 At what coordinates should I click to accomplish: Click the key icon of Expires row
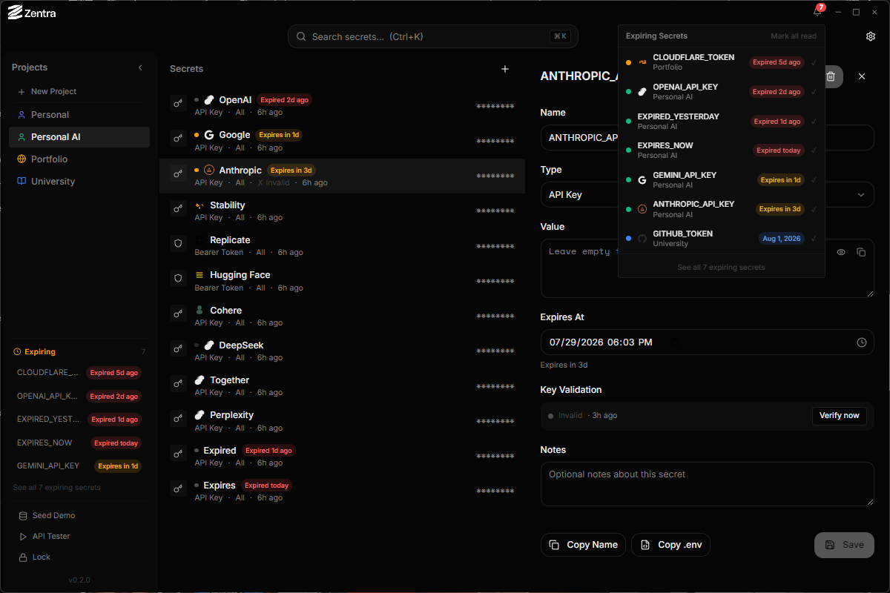click(178, 488)
